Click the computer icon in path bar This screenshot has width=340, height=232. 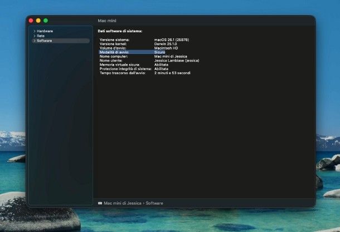[x=100, y=203]
